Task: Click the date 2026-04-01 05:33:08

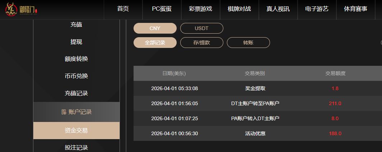Action: pyautogui.click(x=174, y=88)
